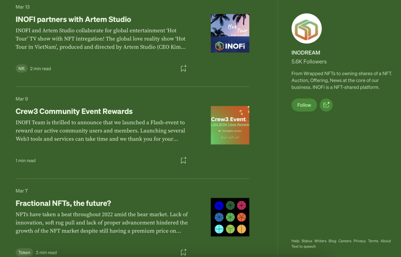The height and width of the screenshot is (257, 401).
Task: Subscribe to INODREAM email updates via envelope icon
Action: [x=326, y=105]
